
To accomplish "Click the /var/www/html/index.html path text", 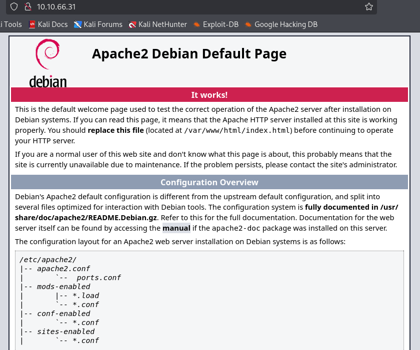I will pos(237,130).
